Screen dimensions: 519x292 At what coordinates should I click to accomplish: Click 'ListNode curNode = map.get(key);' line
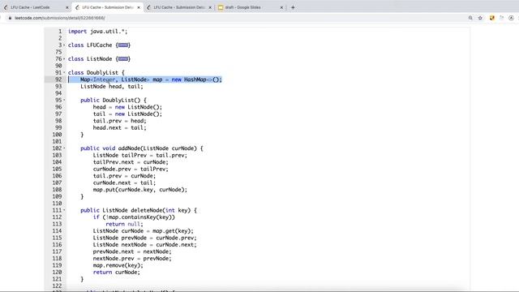pyautogui.click(x=144, y=231)
